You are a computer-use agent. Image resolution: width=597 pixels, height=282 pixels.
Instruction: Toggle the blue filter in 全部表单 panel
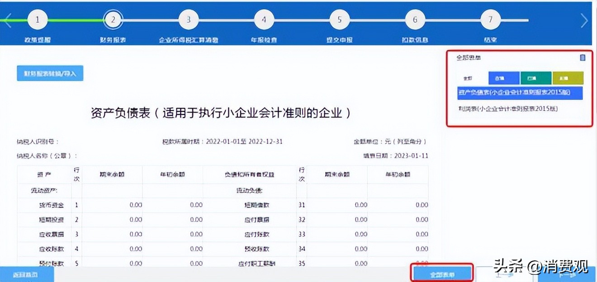point(503,78)
